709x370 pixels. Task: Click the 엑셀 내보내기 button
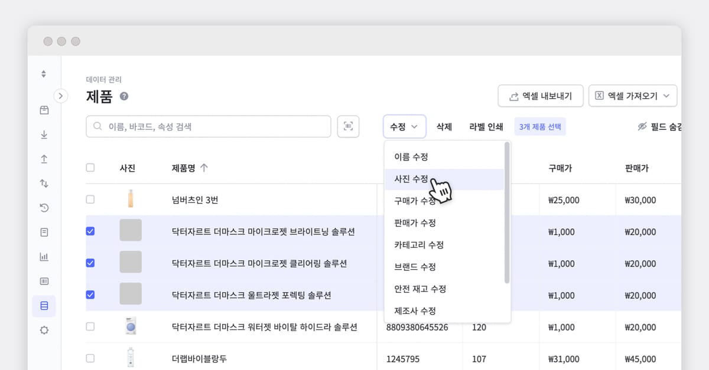(x=541, y=96)
